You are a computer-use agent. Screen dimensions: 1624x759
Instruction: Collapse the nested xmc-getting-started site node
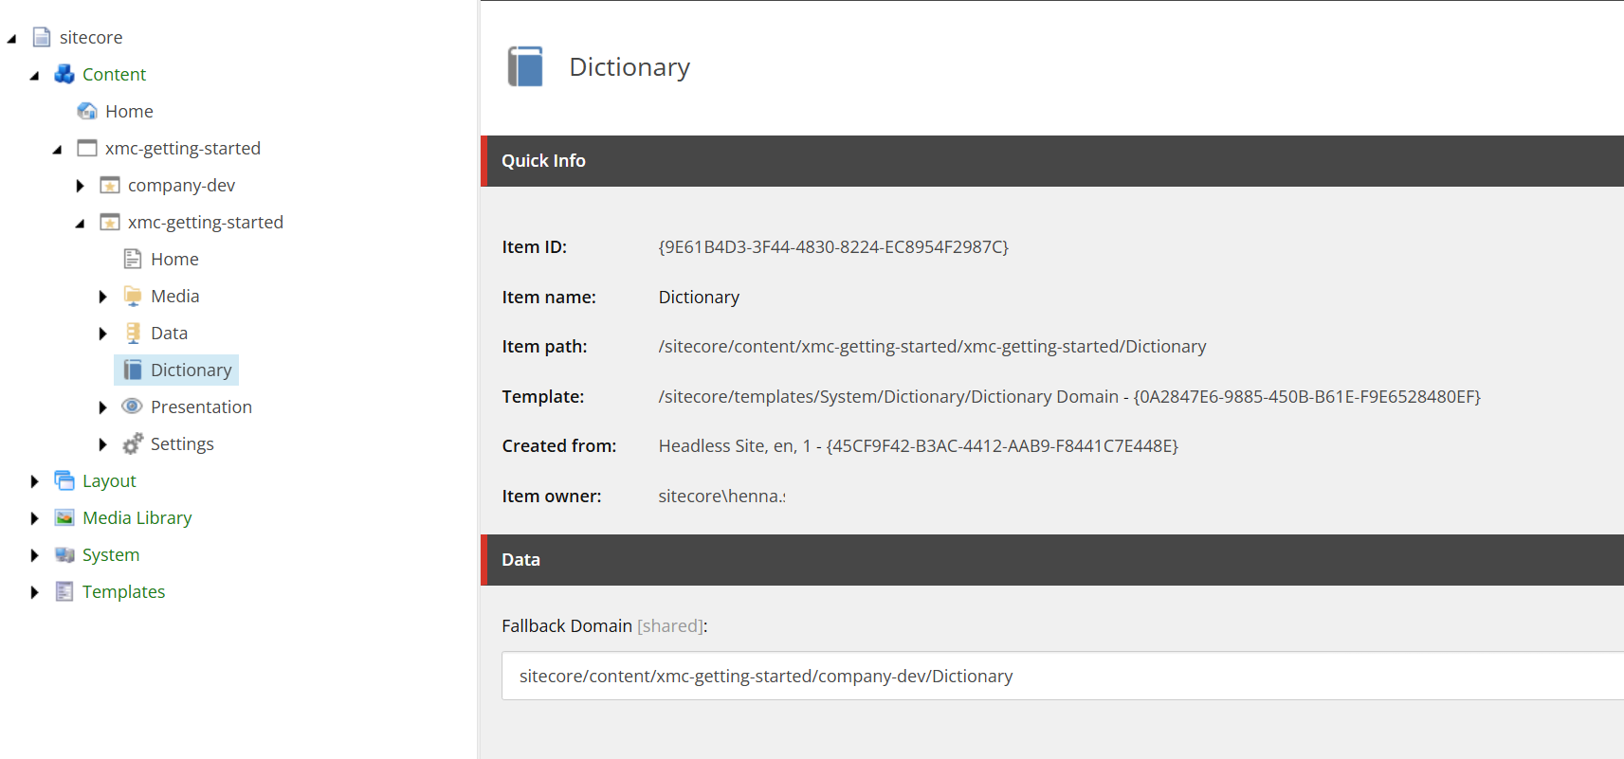(80, 224)
